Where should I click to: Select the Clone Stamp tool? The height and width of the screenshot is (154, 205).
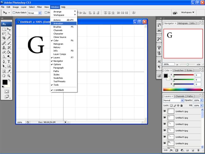pyautogui.click(x=4, y=47)
